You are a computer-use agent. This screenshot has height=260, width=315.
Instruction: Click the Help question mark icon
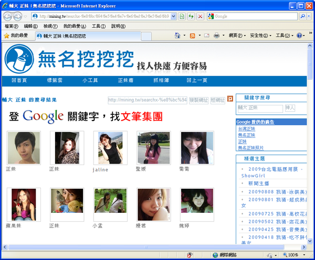click(299, 36)
